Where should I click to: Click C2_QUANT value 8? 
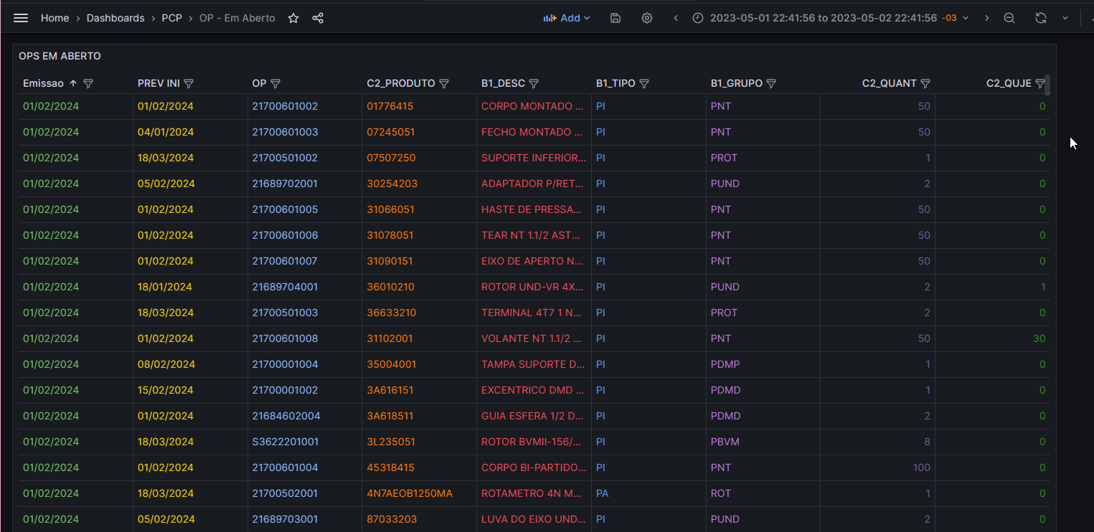pyautogui.click(x=927, y=442)
